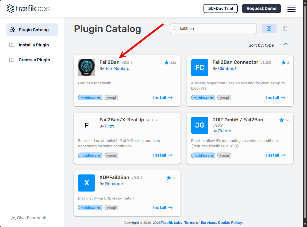The height and width of the screenshot is (227, 307).
Task: Click the Traefik Labs logo
Action: (28, 9)
